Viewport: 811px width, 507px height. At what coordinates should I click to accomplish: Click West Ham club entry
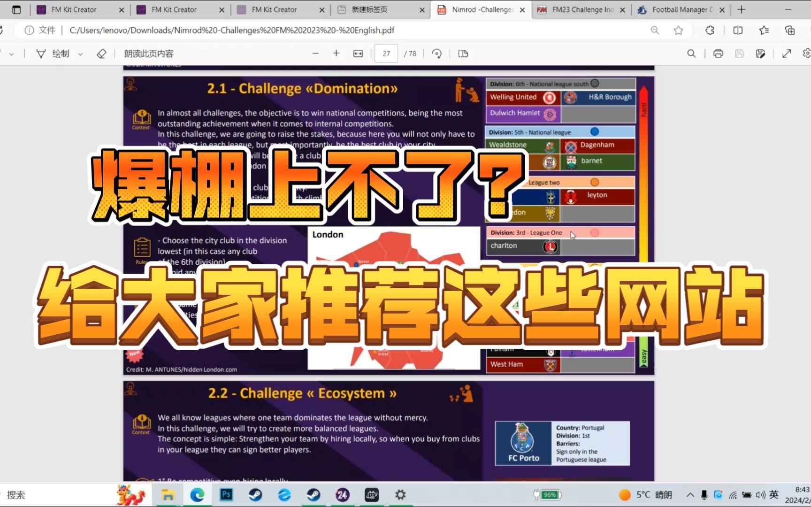tap(523, 364)
